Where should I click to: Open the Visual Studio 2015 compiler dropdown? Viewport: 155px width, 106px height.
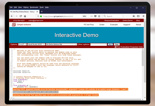[x=36, y=44]
